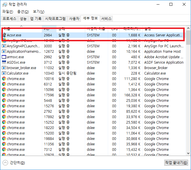Click memory value 85,620 K
This screenshot has height=170, width=191.
tap(133, 111)
